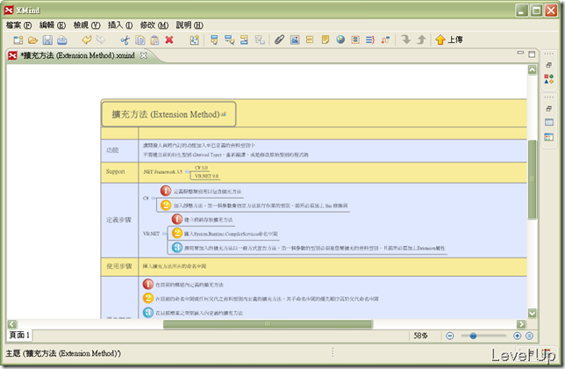Open the outline view icon in the right sidebar
The image size is (565, 369).
point(549,137)
